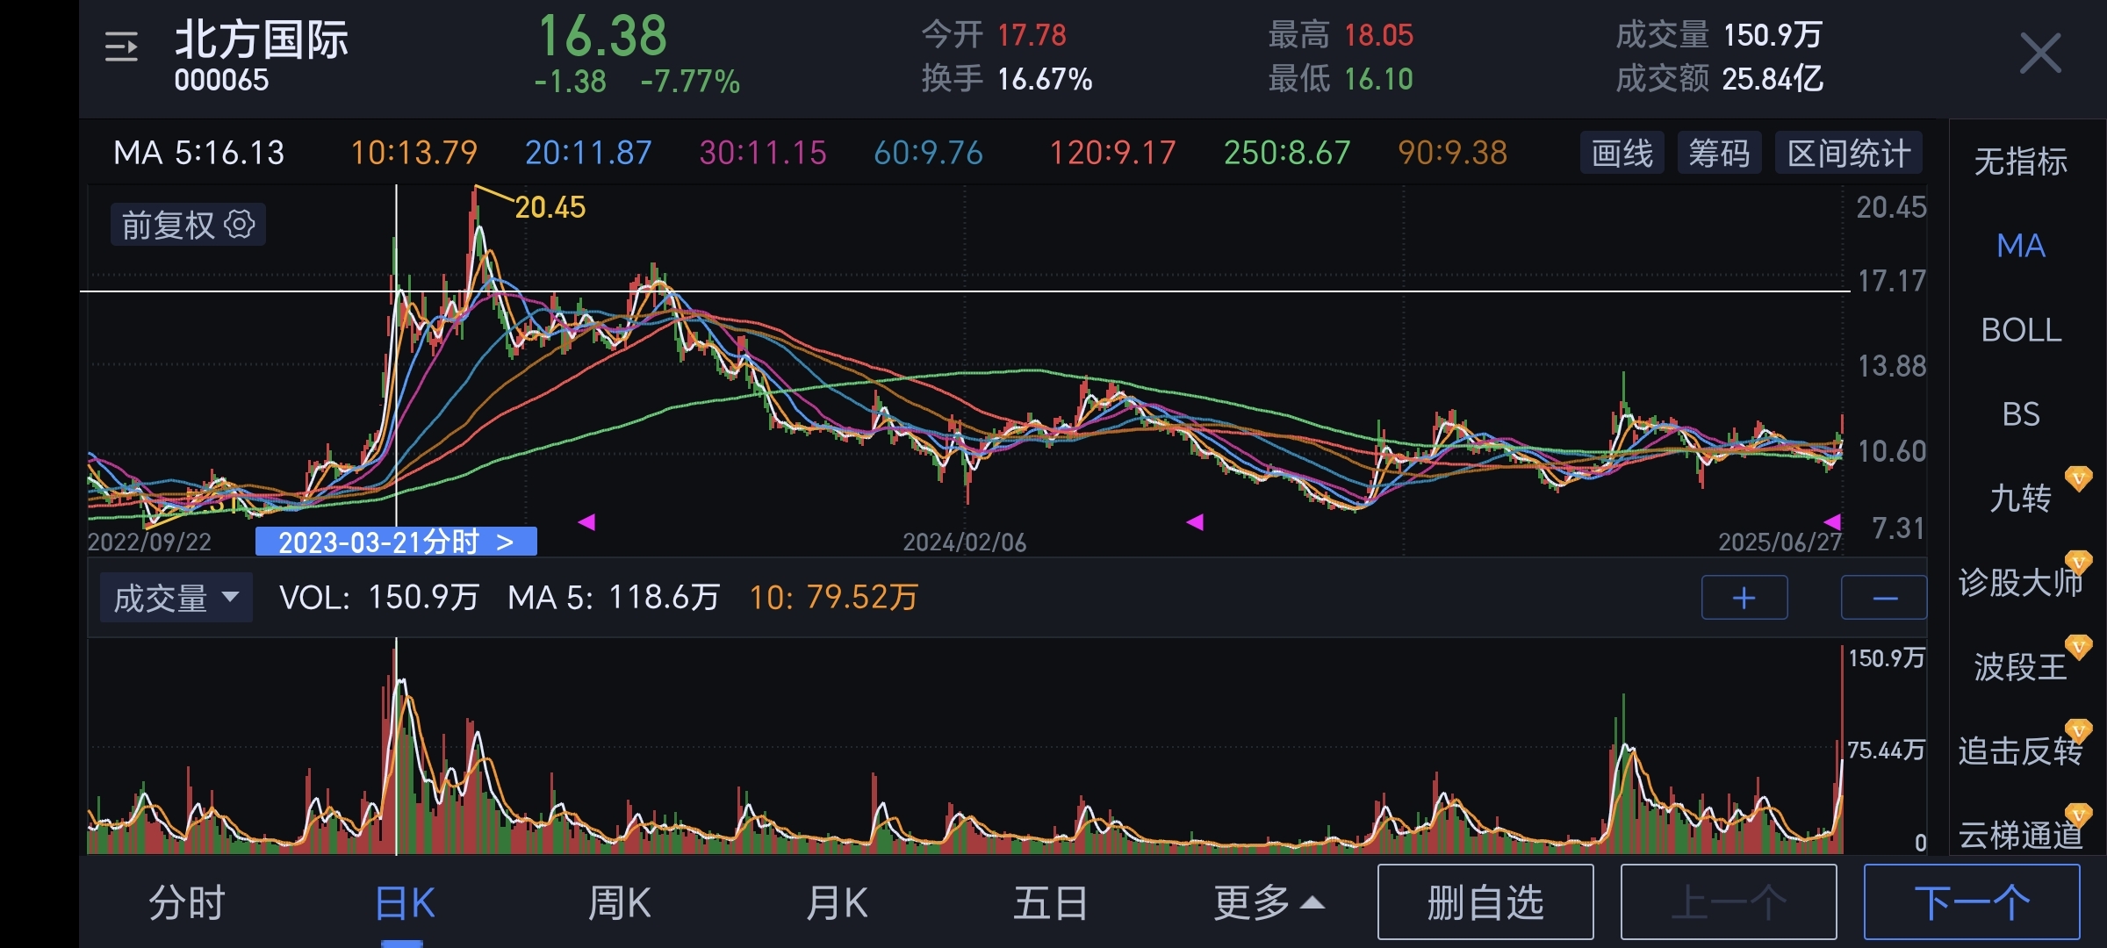Click the MA 120:9.17 label

pos(1112,154)
